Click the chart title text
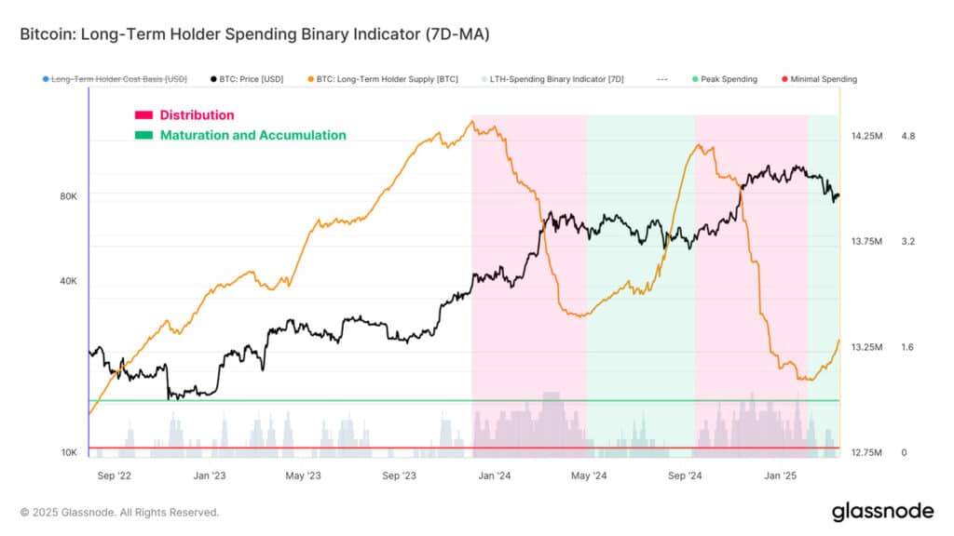 pos(254,34)
